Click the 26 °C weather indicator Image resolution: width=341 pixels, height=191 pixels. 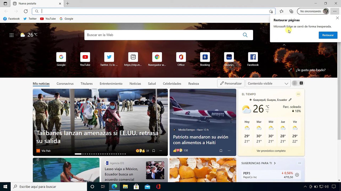coord(29,35)
